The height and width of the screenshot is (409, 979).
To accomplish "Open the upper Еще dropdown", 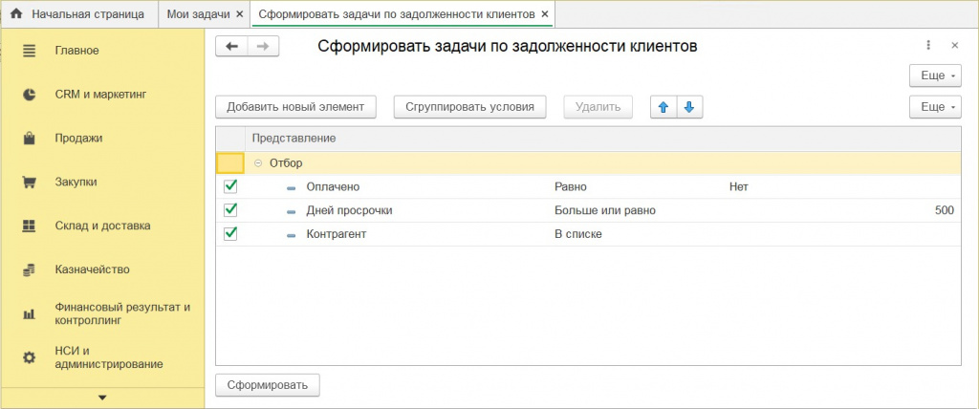I will coord(934,75).
